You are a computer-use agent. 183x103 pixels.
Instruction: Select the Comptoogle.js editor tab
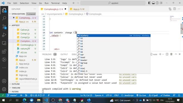pos(53,9)
